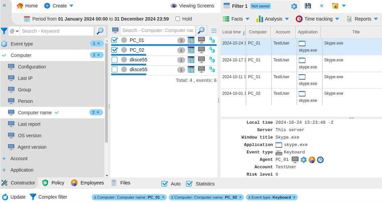Click the period calendar icon

(x=27, y=19)
